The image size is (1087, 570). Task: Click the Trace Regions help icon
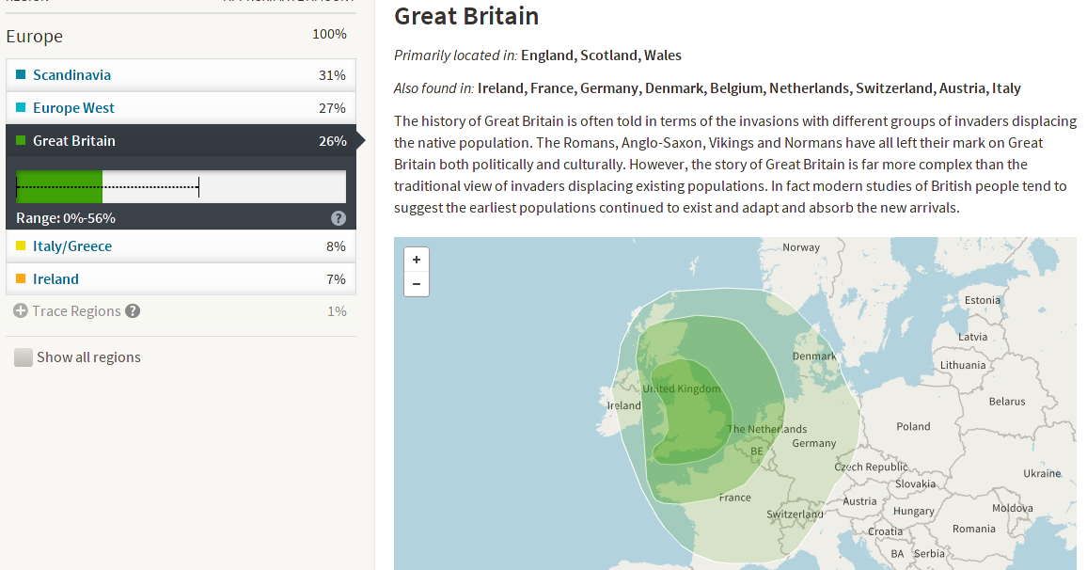[x=133, y=311]
